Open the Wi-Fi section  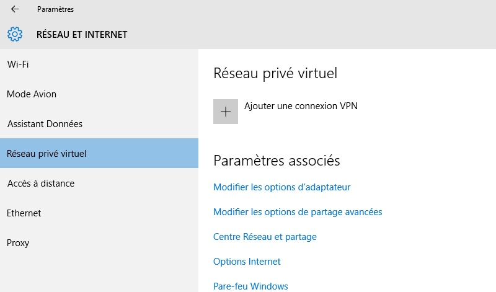99,64
